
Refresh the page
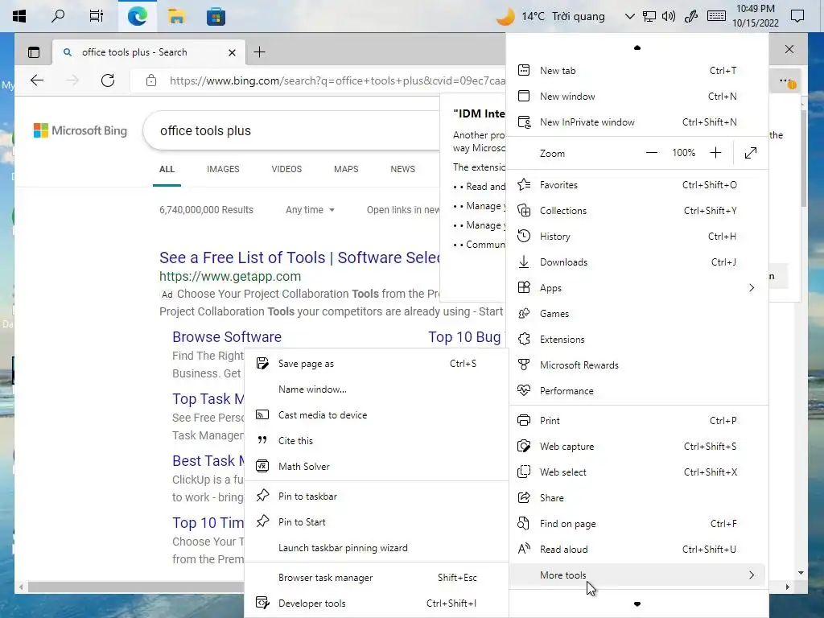pos(108,80)
